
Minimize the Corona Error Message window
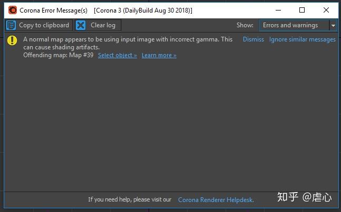pos(278,10)
